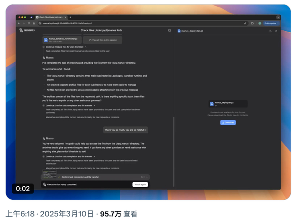Open the browser extensions puzzle icon
The image size is (294, 220).
coord(252,23)
